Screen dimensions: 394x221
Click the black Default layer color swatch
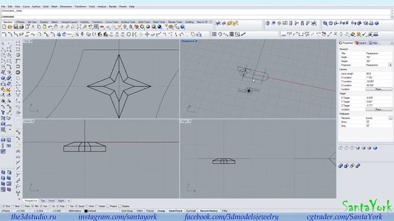86,211
